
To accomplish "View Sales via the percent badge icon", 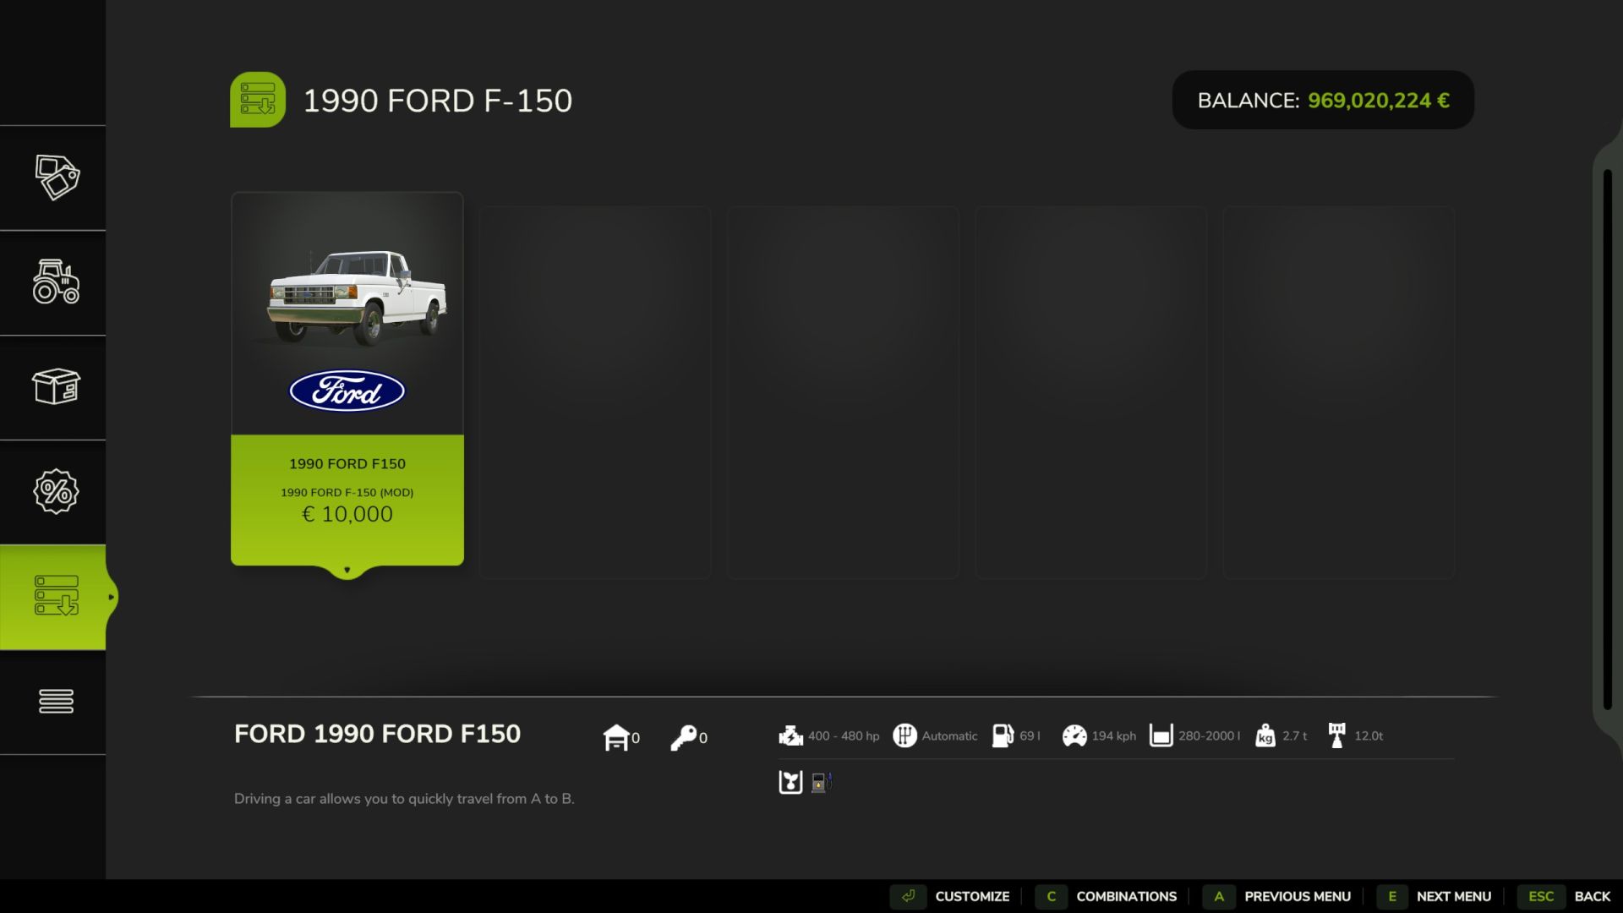I will [56, 491].
